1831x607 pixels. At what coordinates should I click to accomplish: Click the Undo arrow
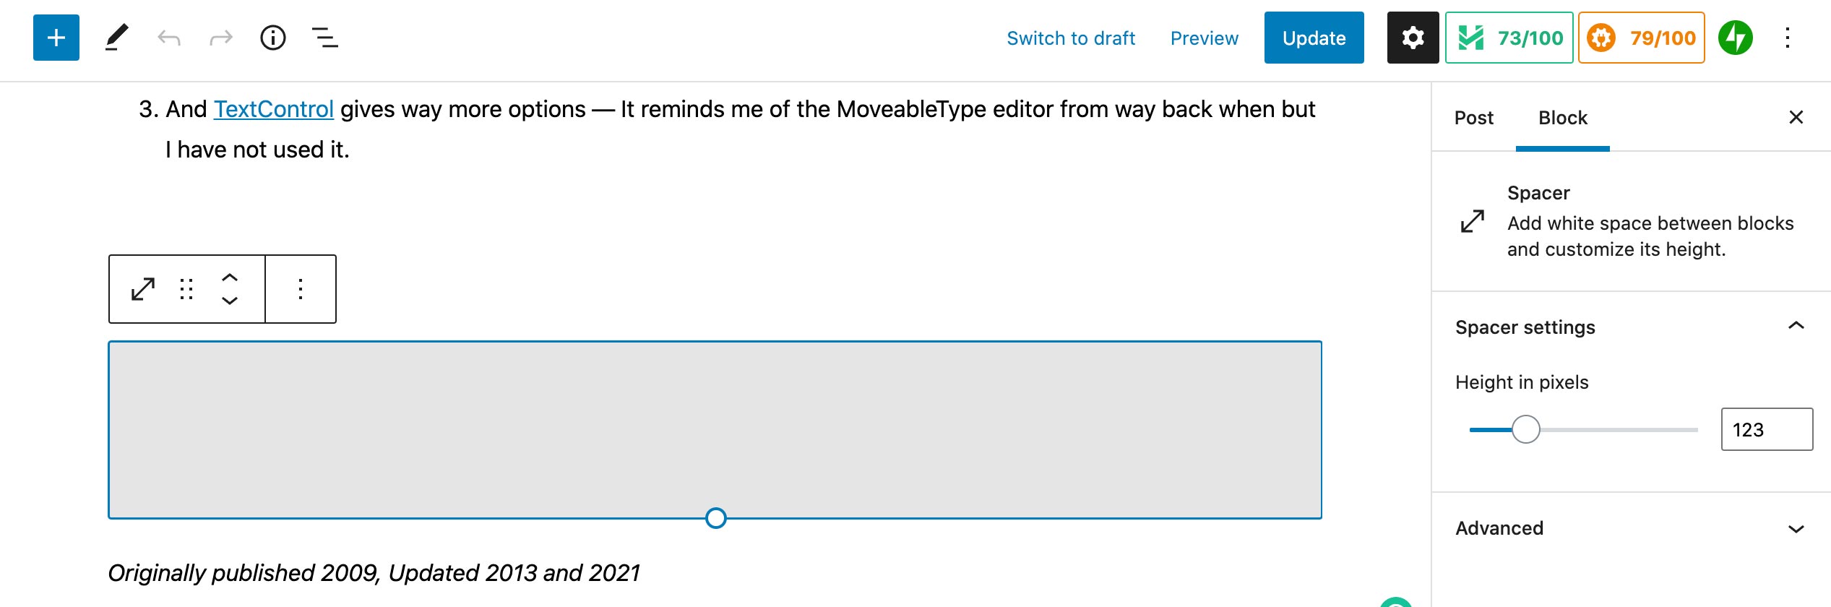tap(170, 38)
